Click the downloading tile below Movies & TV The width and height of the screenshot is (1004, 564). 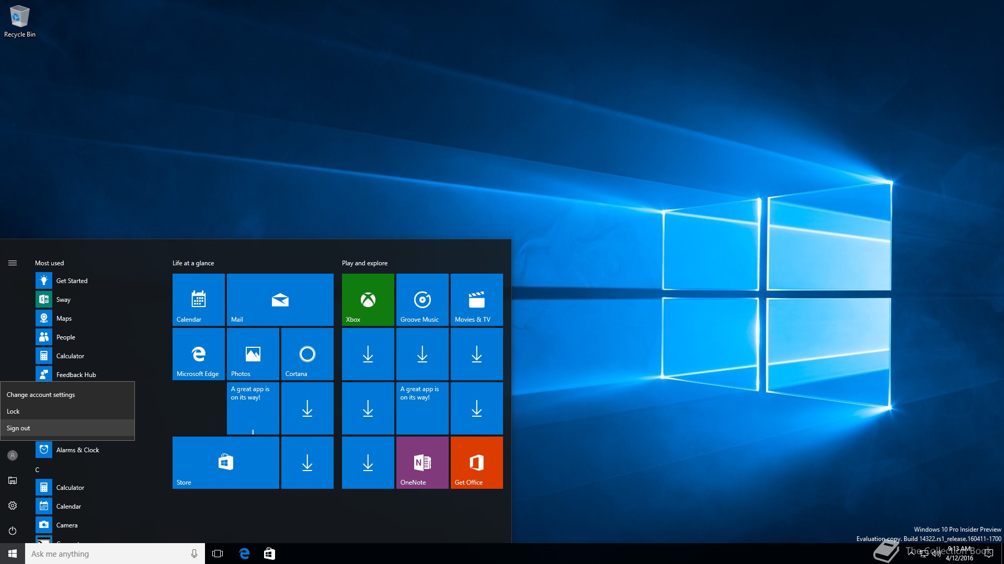point(477,354)
